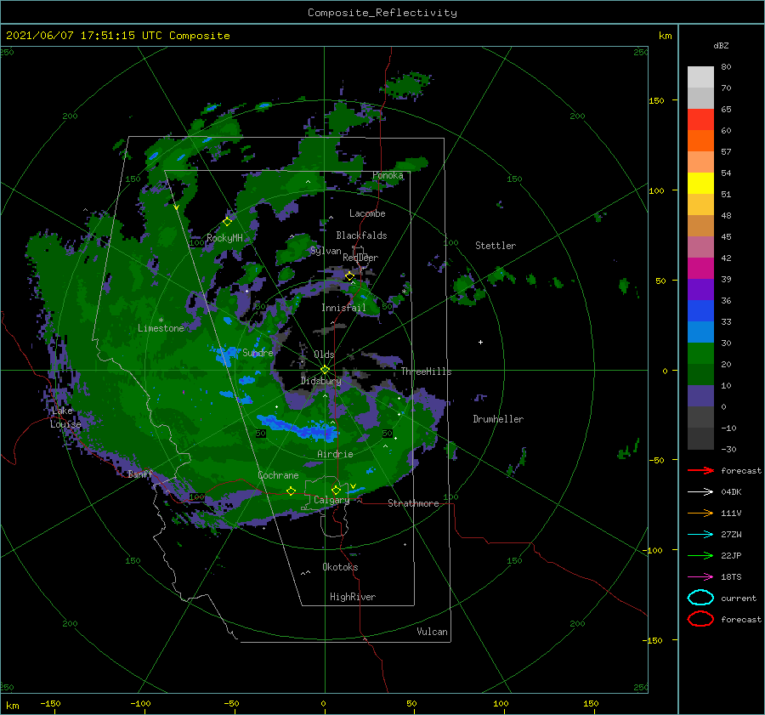765x715 pixels.
Task: Click the asterisk marker above Limestone
Action: click(161, 321)
